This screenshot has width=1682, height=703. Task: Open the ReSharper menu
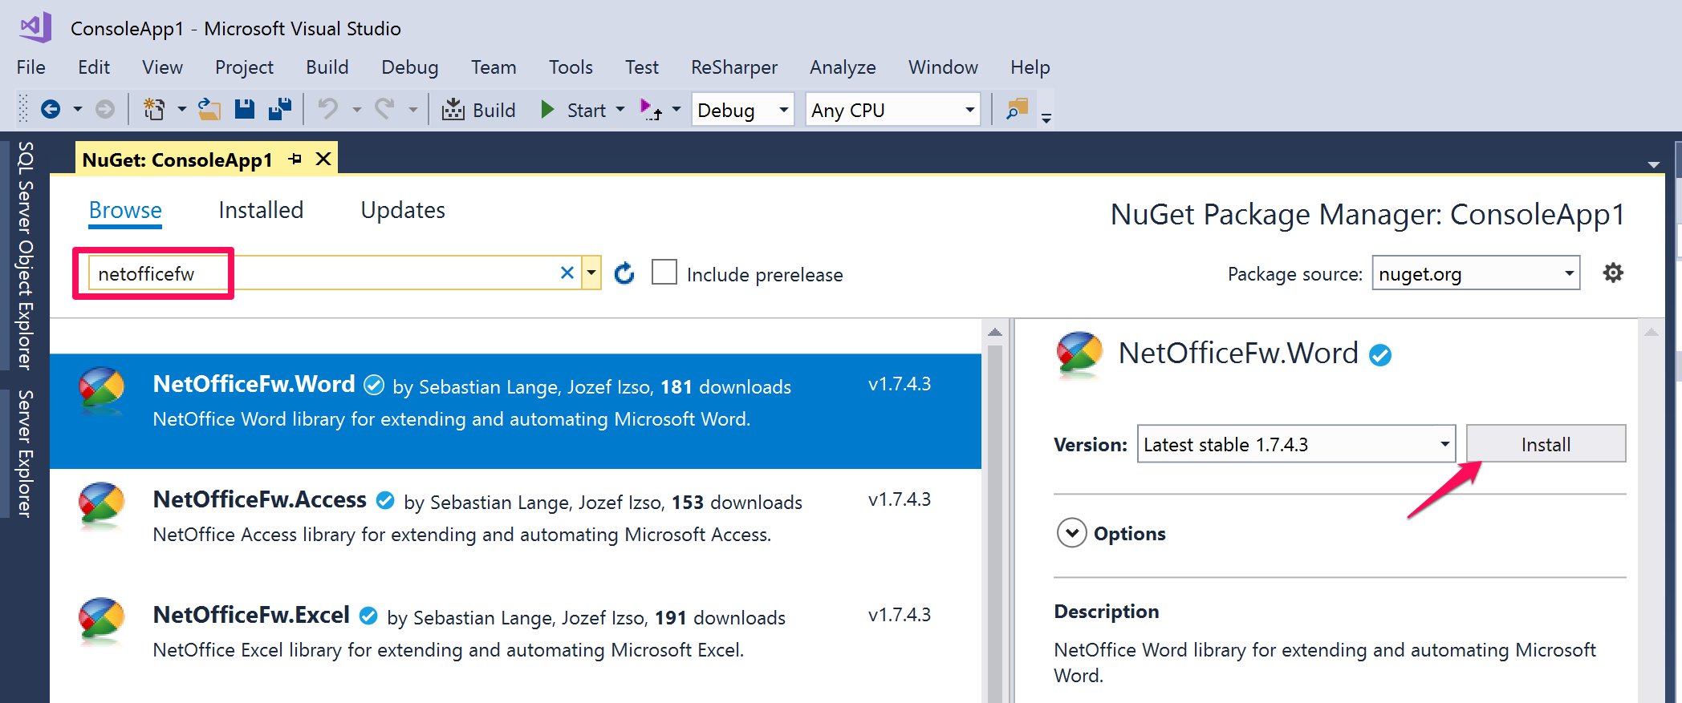point(733,67)
